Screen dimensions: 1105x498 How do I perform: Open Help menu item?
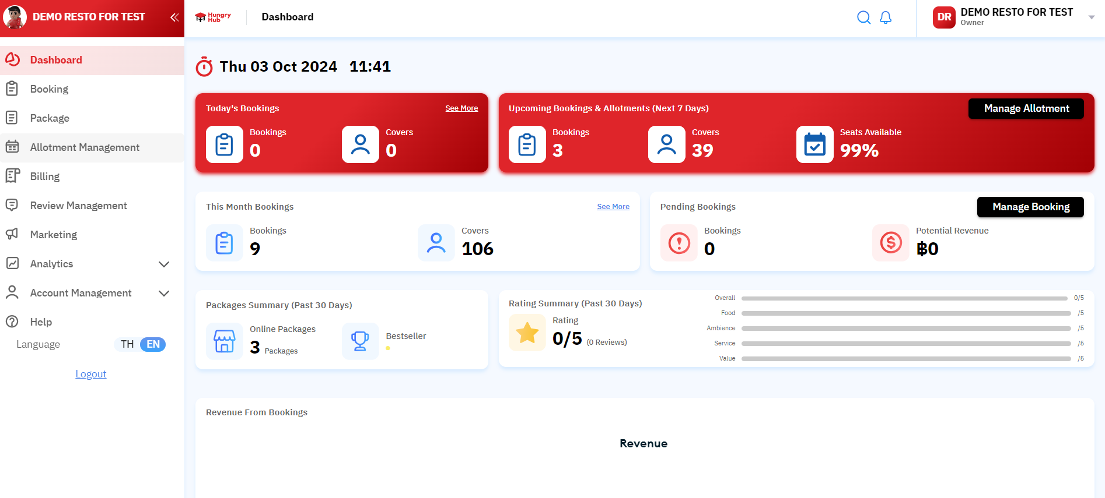click(92, 322)
